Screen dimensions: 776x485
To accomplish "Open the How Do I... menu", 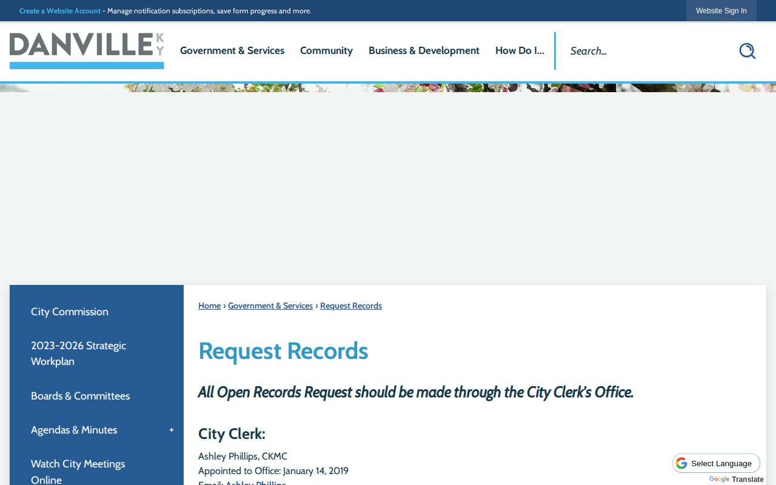I will point(520,51).
